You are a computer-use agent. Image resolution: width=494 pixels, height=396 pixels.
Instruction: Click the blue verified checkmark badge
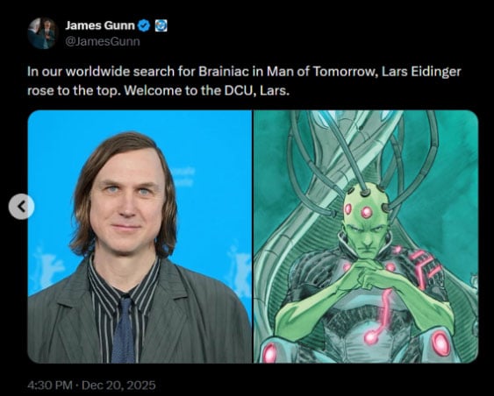[x=145, y=25]
